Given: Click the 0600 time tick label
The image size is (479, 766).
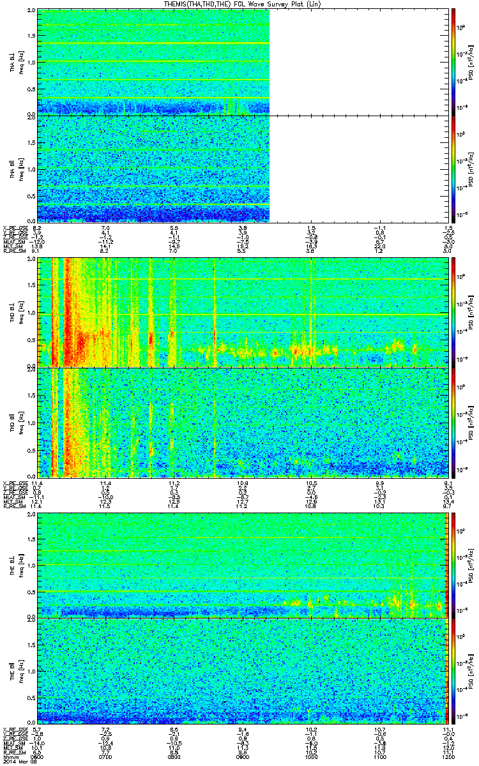Looking at the screenshot, I should [38, 756].
